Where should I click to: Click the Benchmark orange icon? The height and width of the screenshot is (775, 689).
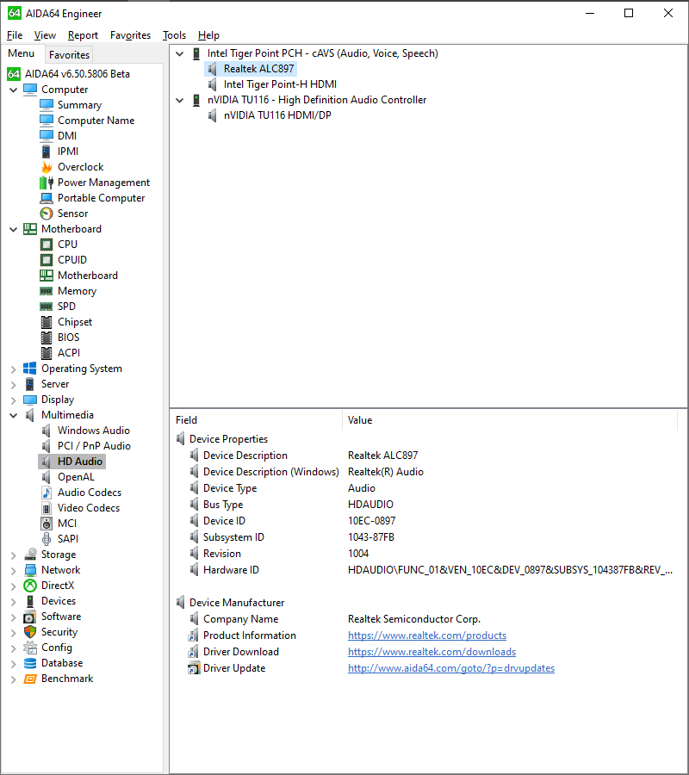(30, 679)
